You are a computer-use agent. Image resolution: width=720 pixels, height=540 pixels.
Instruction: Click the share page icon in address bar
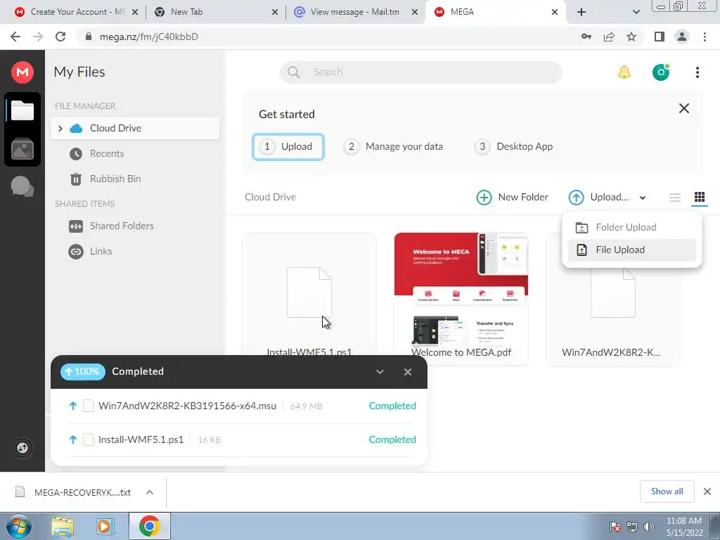[609, 37]
